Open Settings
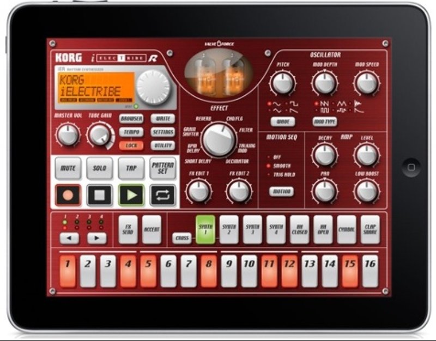 (x=163, y=132)
